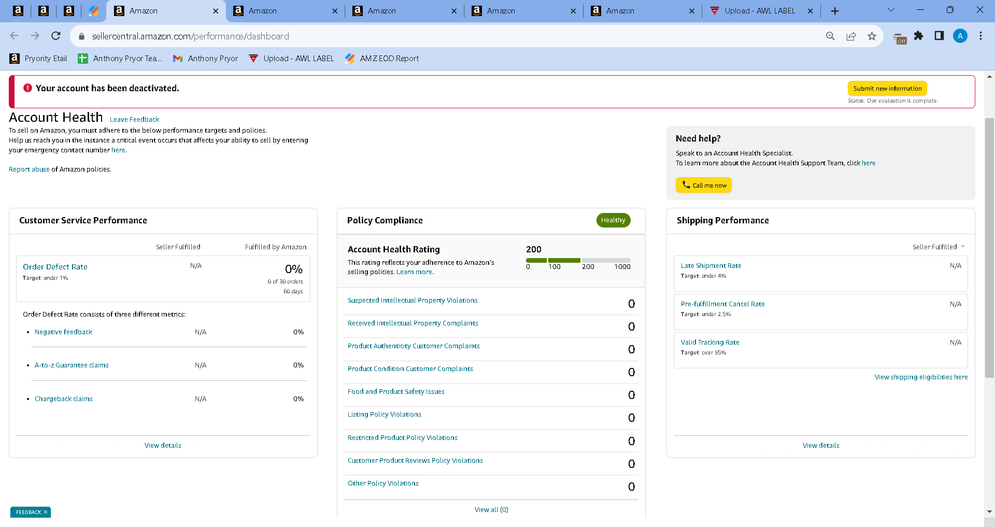Open Customer Product Reviews Policy Violations

pyautogui.click(x=415, y=461)
